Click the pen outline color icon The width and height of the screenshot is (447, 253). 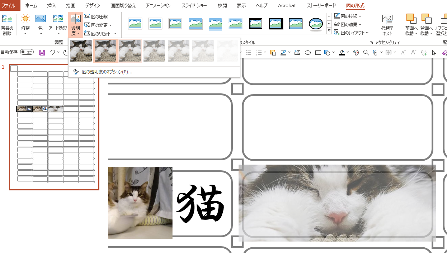tap(283, 53)
